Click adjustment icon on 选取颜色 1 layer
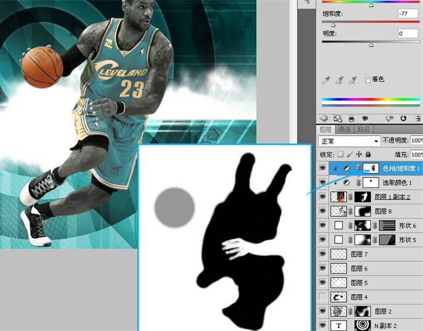Screen dimensions: 423x331 347,183
